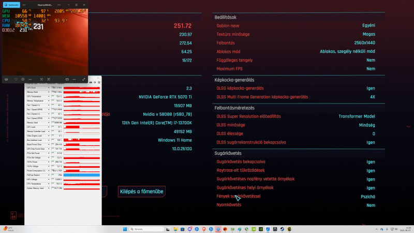Click the DLSS minősége Minőség value

(x=367, y=125)
